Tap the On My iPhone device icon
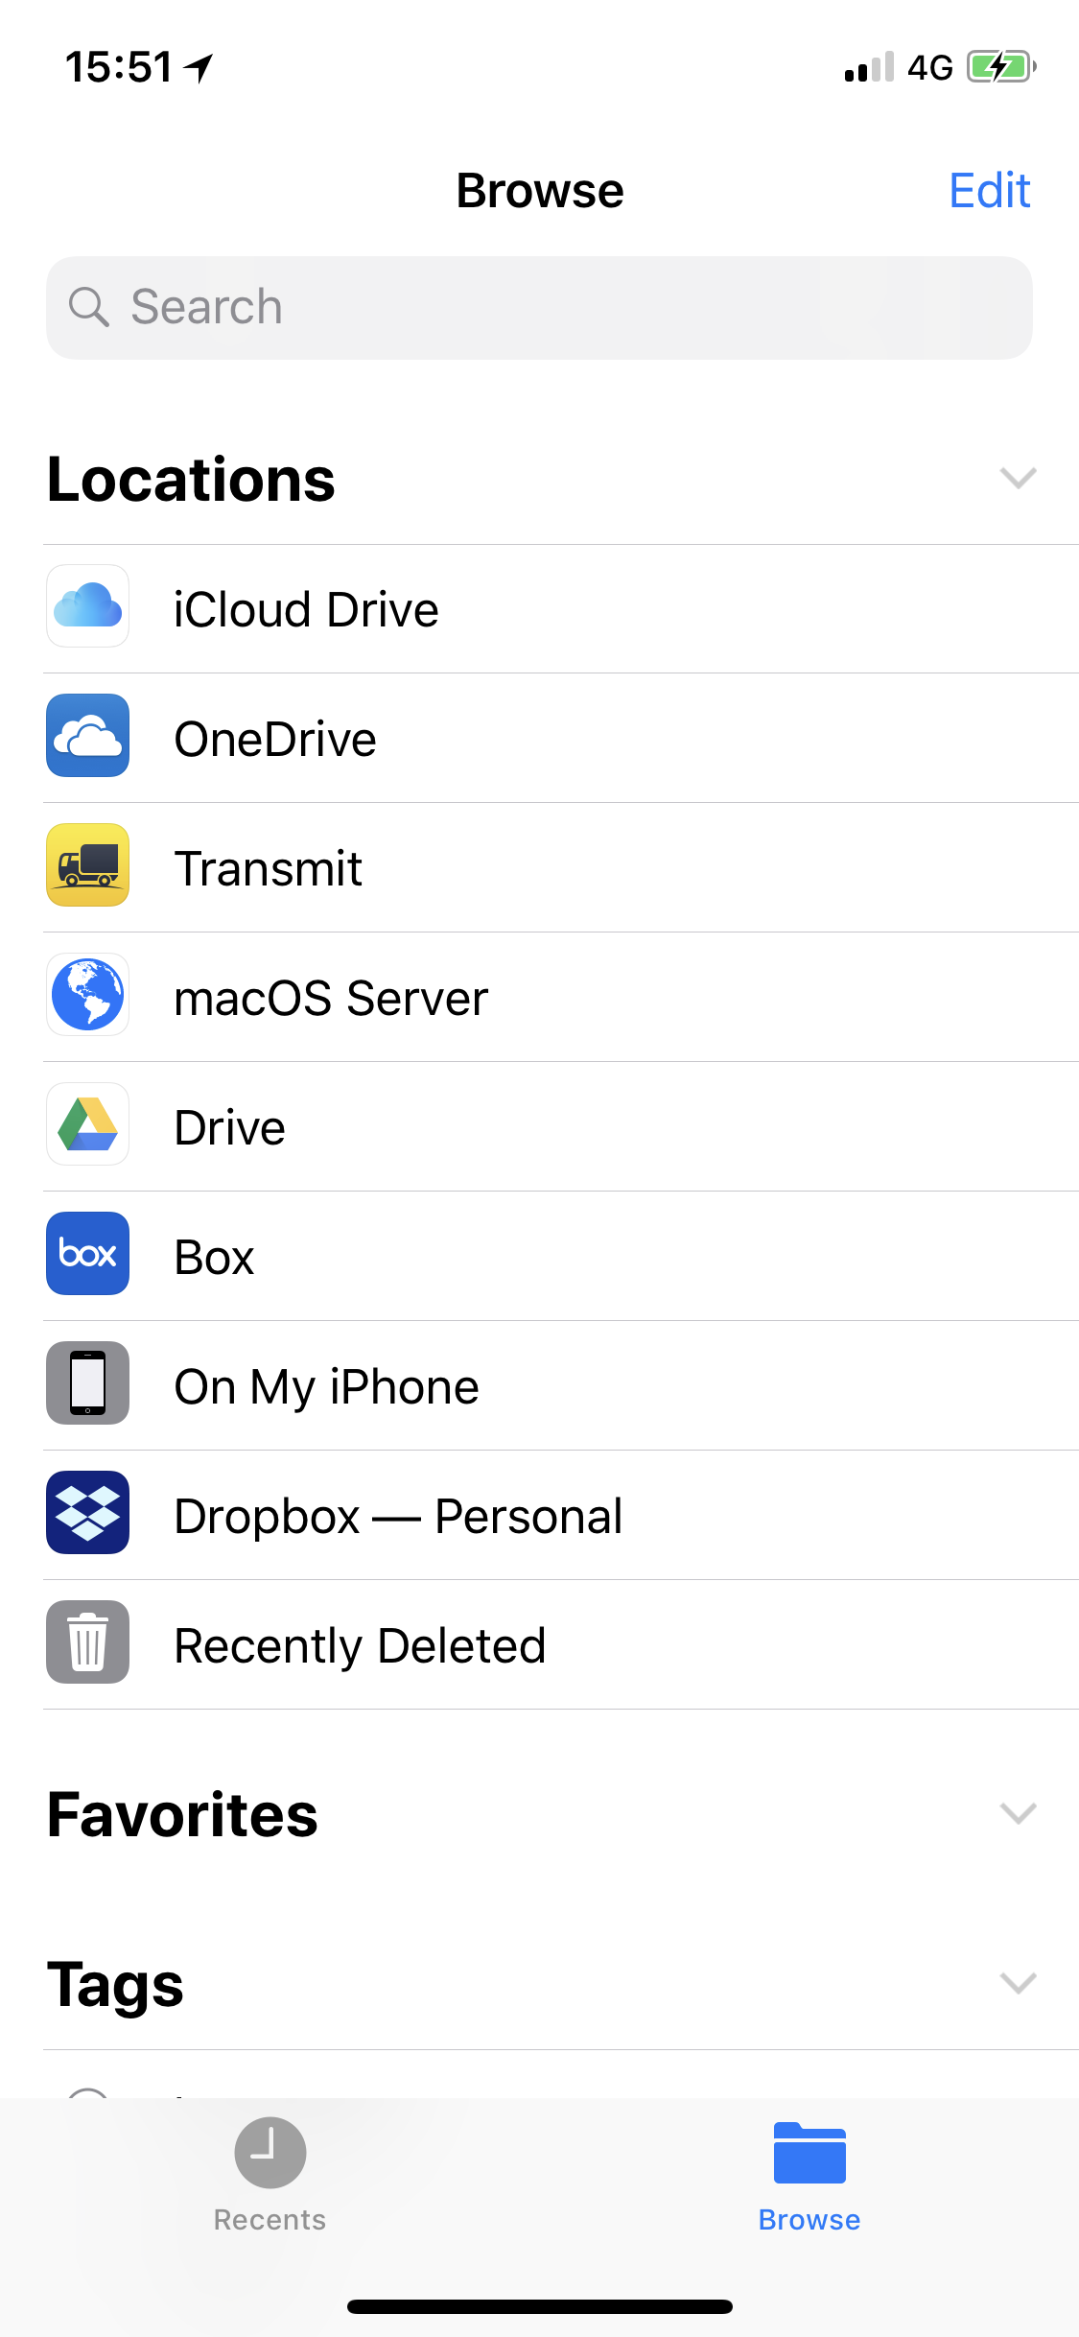 [x=87, y=1383]
